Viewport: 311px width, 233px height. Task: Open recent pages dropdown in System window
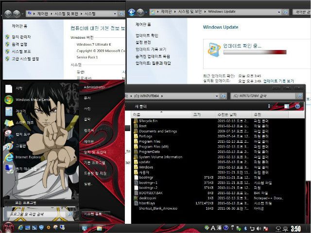click(x=22, y=14)
